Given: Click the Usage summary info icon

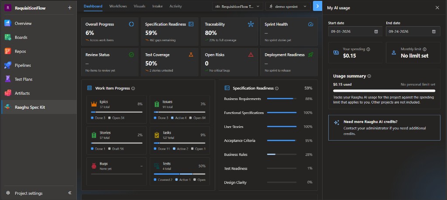Looking at the screenshot, I should [x=369, y=76].
